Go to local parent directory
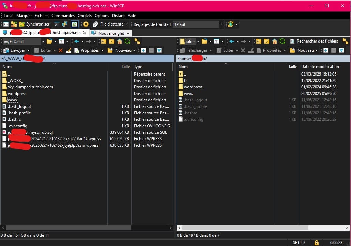Image resolution: width=351 pixels, height=246 pixels. 104,41
